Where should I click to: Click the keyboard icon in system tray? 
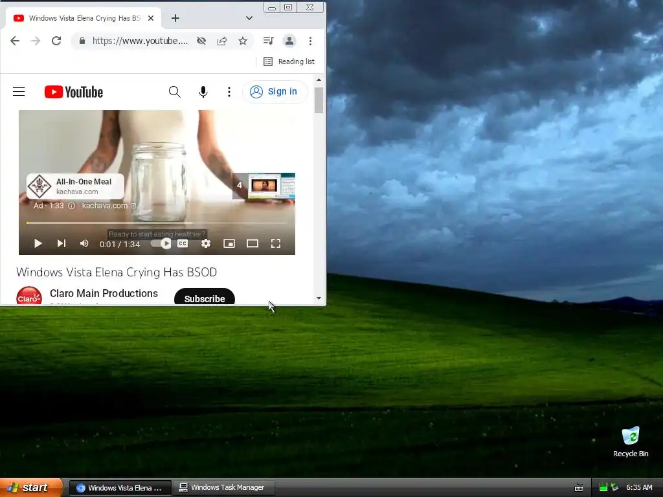[x=579, y=488]
